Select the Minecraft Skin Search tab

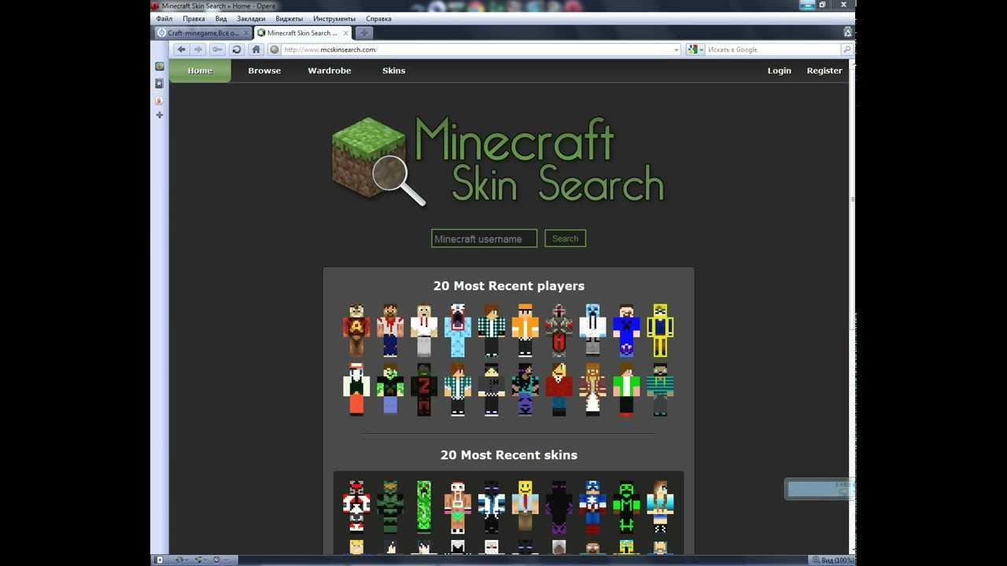[x=302, y=33]
